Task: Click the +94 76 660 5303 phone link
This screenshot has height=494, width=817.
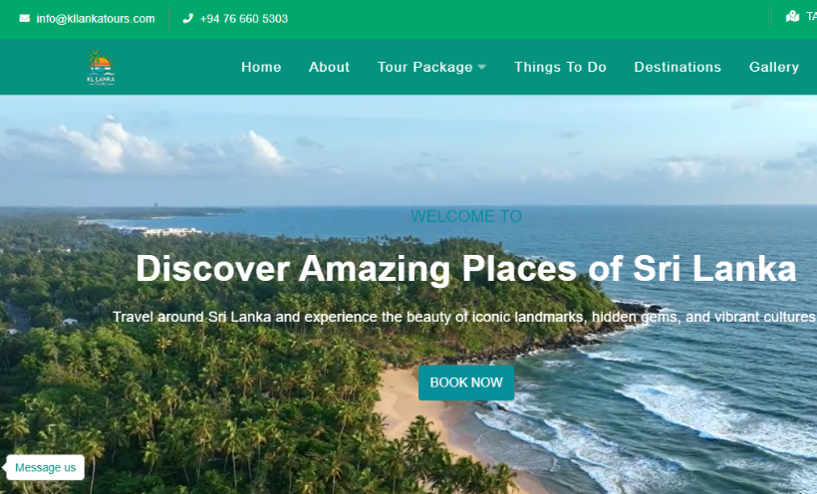Action: pyautogui.click(x=243, y=19)
